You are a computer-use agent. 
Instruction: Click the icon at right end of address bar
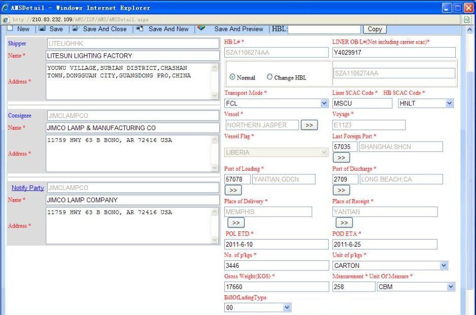click(467, 20)
